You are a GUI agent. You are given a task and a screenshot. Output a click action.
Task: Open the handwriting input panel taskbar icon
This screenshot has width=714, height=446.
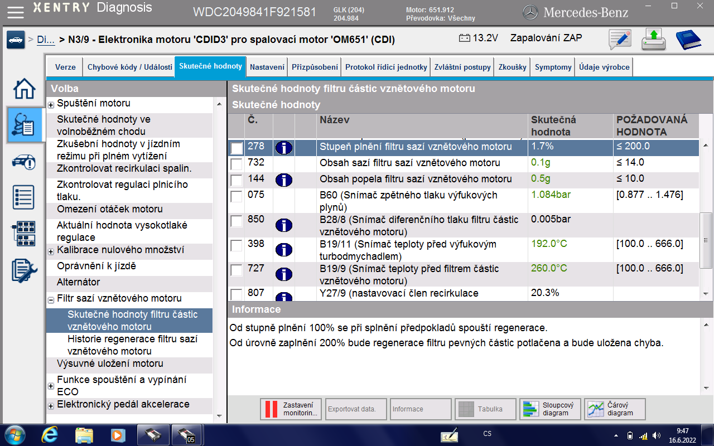click(449, 435)
